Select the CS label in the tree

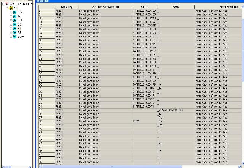pyautogui.click(x=19, y=12)
